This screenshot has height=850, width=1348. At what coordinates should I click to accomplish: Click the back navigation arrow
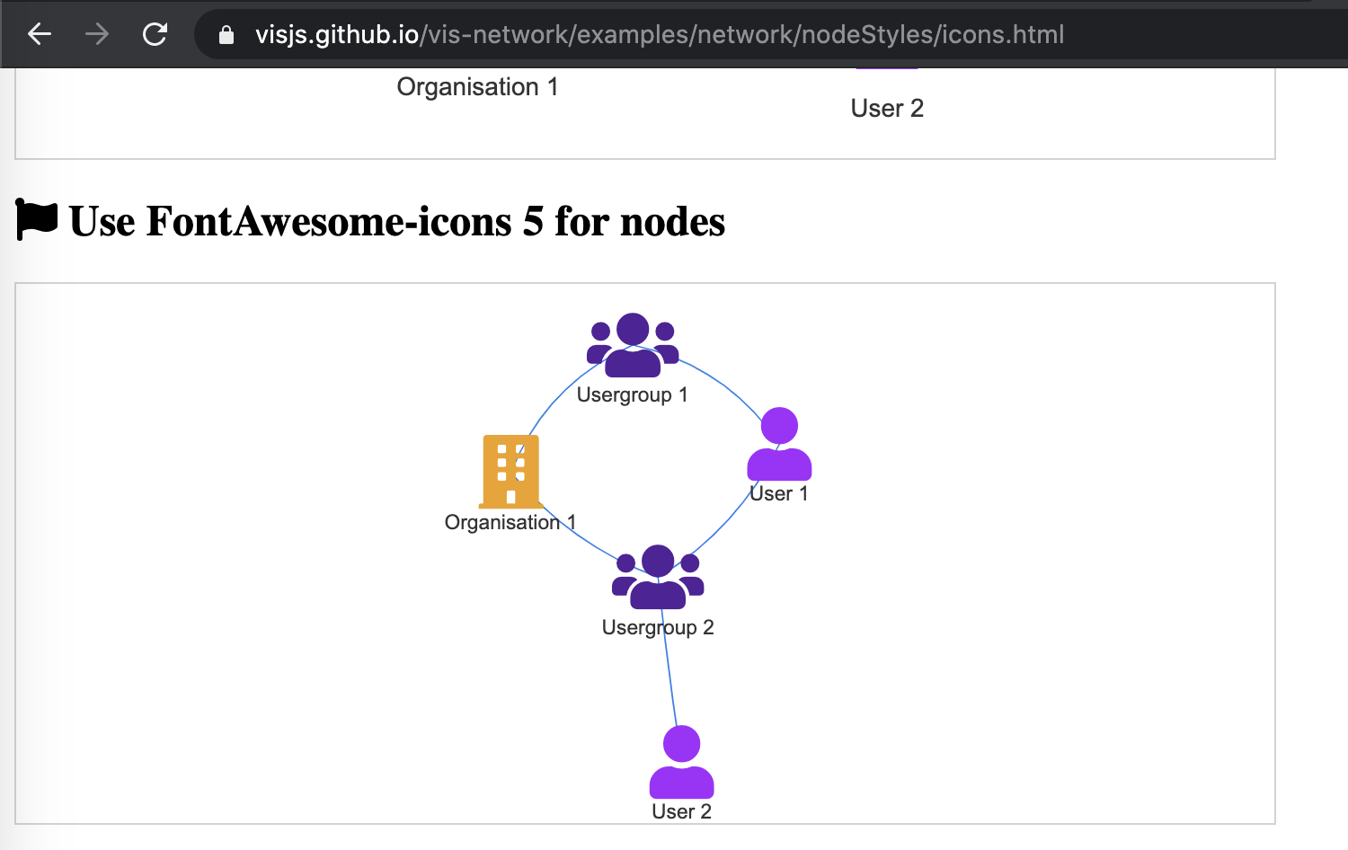(x=39, y=34)
